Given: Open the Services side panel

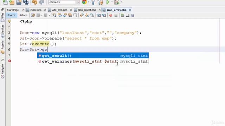Looking at the screenshot, I should (2, 31).
